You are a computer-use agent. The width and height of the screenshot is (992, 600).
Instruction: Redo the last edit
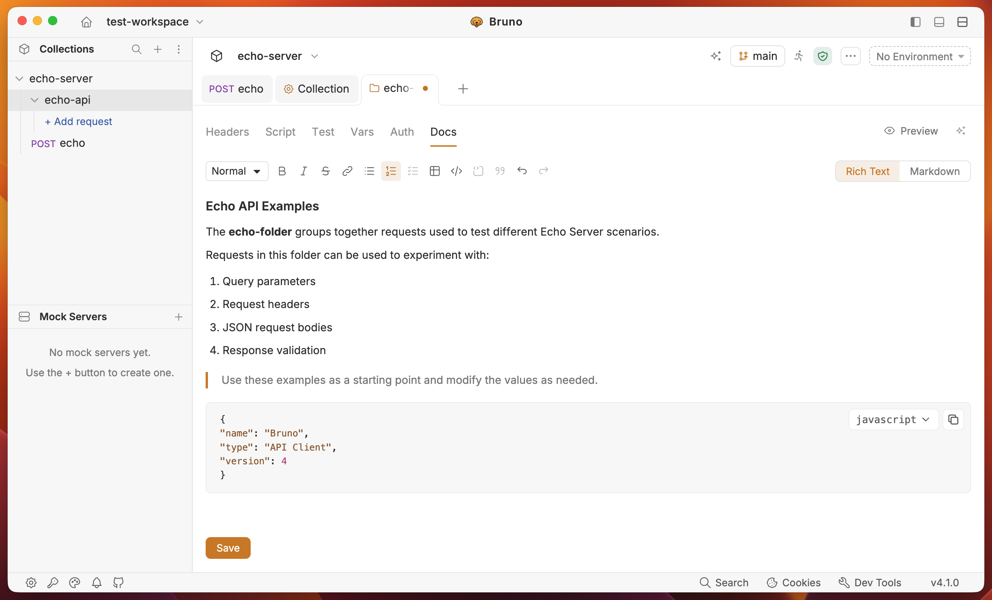pyautogui.click(x=544, y=171)
